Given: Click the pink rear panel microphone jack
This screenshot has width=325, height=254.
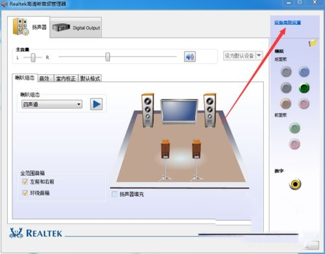Looking at the screenshot, I should point(304,104).
